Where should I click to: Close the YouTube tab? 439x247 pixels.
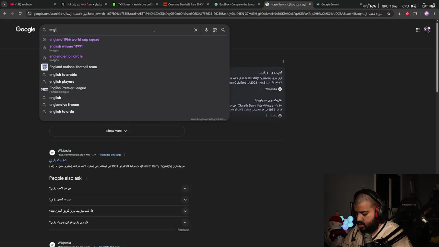coord(55,4)
